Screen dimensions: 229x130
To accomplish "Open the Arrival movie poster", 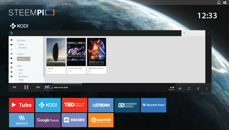I will [56, 52].
